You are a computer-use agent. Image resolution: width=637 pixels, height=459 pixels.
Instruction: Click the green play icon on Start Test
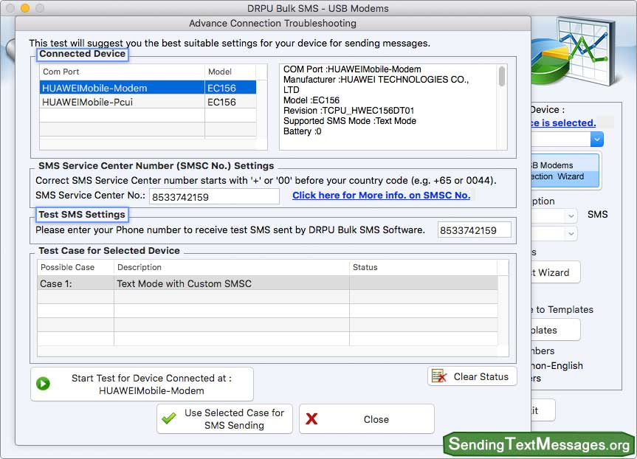(43, 384)
